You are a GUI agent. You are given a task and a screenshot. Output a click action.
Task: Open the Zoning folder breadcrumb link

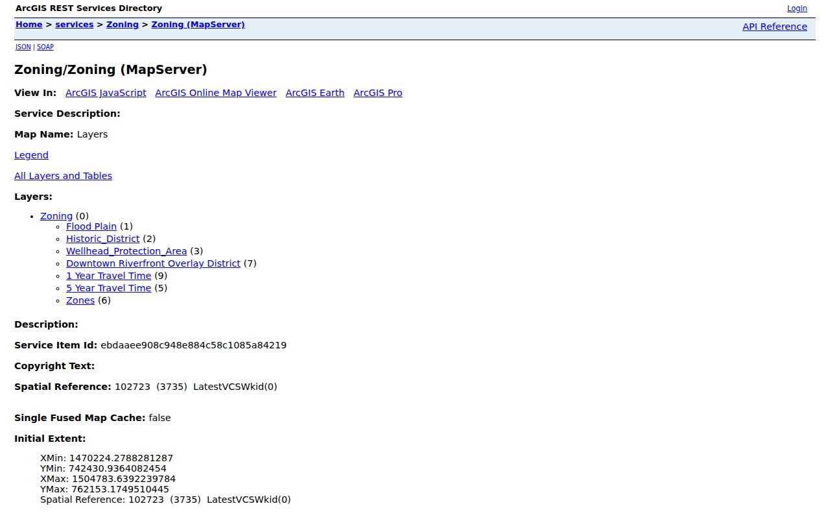point(123,25)
